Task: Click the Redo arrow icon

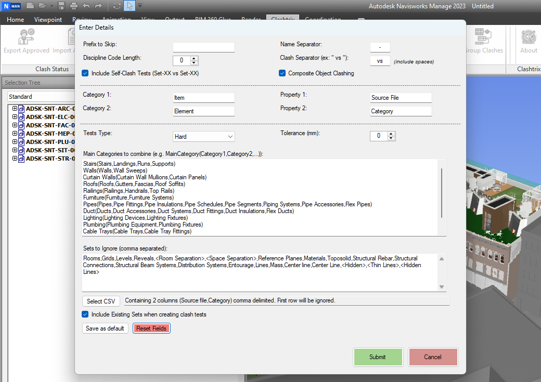Action: click(x=99, y=6)
